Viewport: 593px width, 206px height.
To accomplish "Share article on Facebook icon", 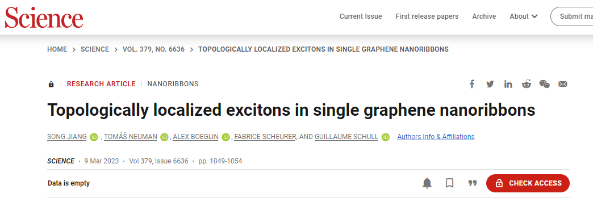I will click(x=471, y=84).
